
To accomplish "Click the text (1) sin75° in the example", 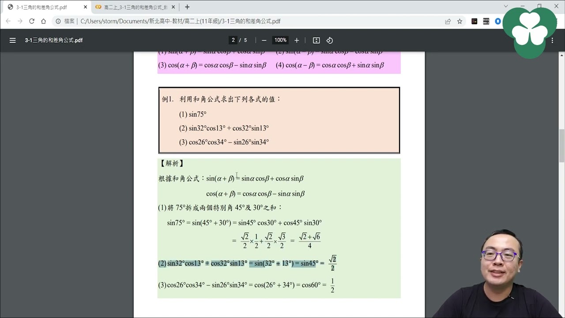I will 193,114.
